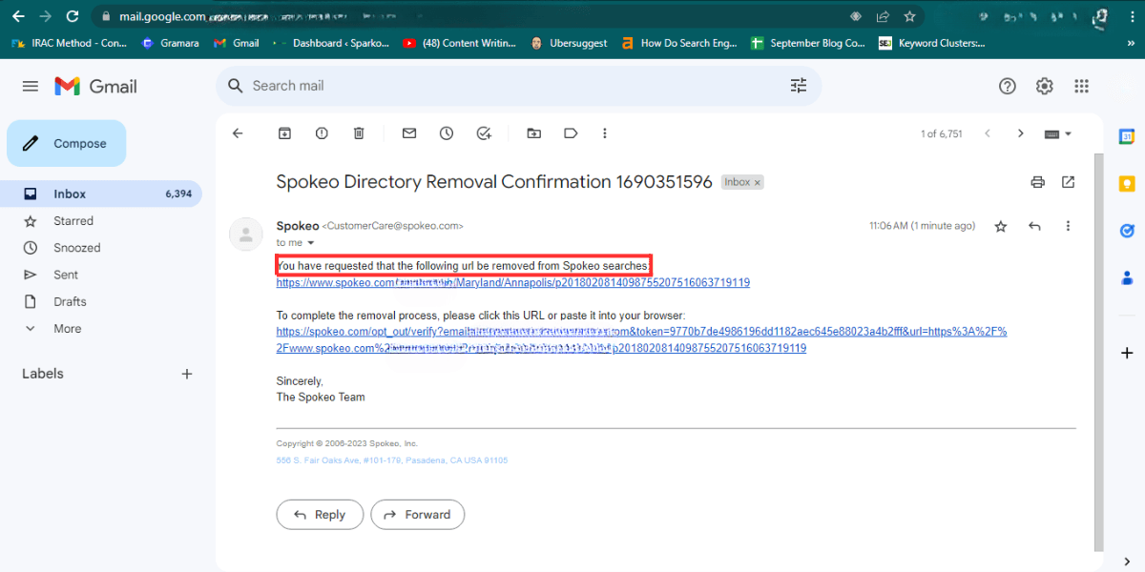Click the Forward button
The image size is (1145, 572).
pyautogui.click(x=418, y=515)
